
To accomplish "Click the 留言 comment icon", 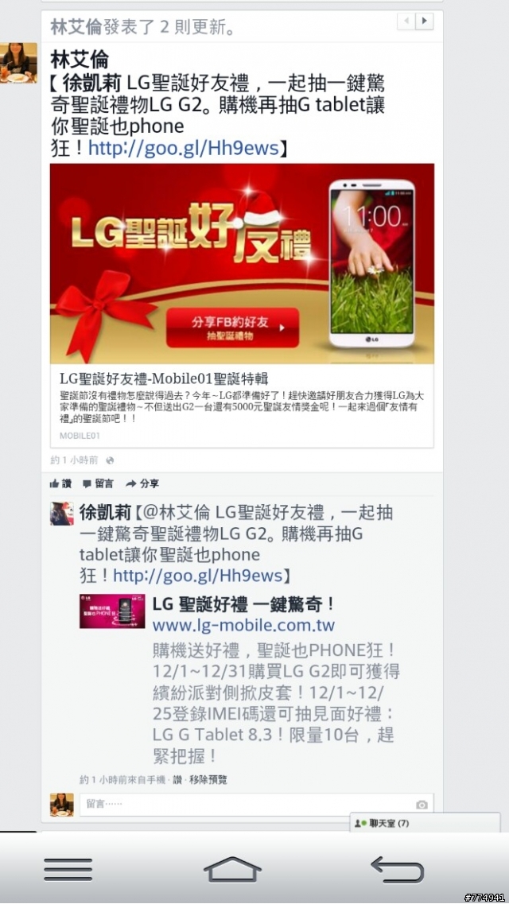I will 87,483.
